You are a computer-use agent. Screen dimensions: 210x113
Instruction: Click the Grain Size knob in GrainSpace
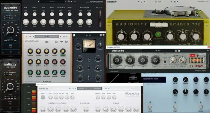pos(30,51)
